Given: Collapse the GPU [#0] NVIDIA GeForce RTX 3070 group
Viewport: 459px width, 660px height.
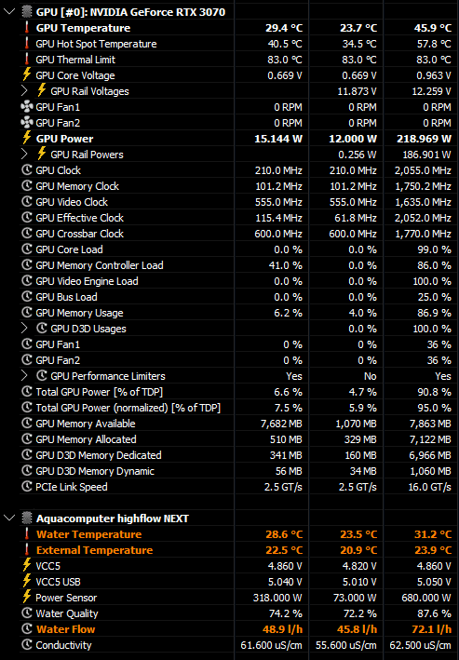Looking at the screenshot, I should point(8,11).
